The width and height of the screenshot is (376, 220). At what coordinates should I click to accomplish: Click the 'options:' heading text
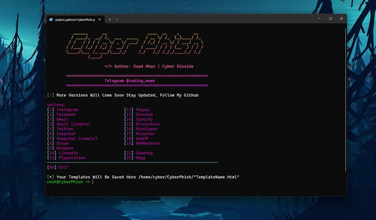pos(56,105)
